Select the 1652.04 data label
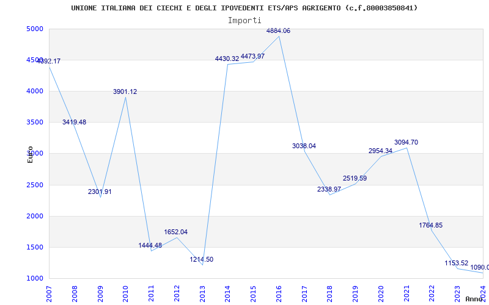 [176, 232]
